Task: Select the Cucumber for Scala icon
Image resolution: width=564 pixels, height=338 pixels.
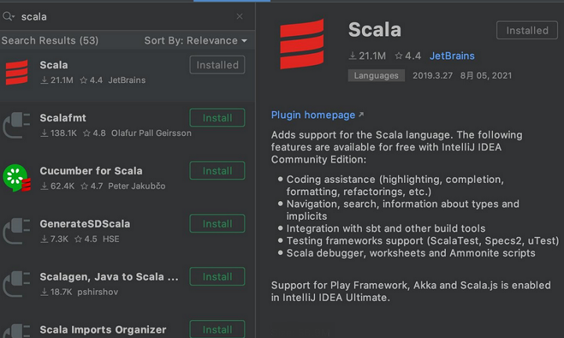Action: (x=16, y=178)
